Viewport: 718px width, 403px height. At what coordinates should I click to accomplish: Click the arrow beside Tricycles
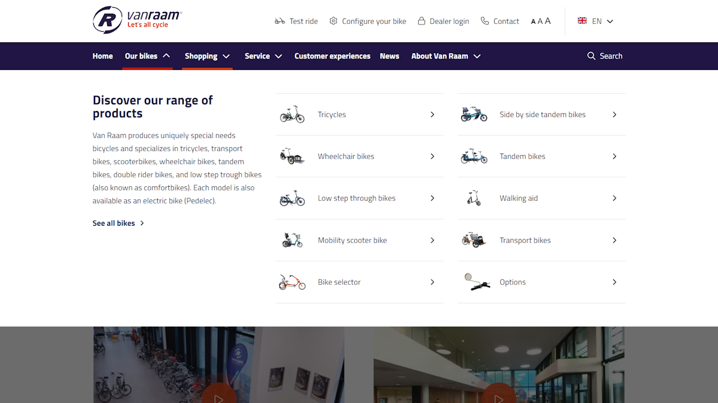tap(433, 114)
